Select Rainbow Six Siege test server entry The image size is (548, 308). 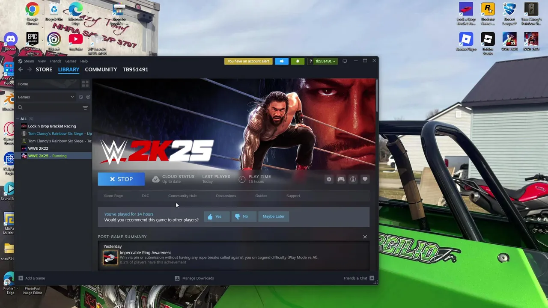pos(54,141)
